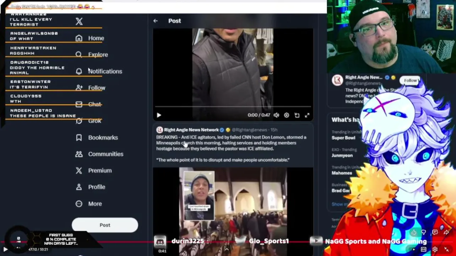Play the embedded tweet video
Image resolution: width=456 pixels, height=256 pixels.
point(159,115)
